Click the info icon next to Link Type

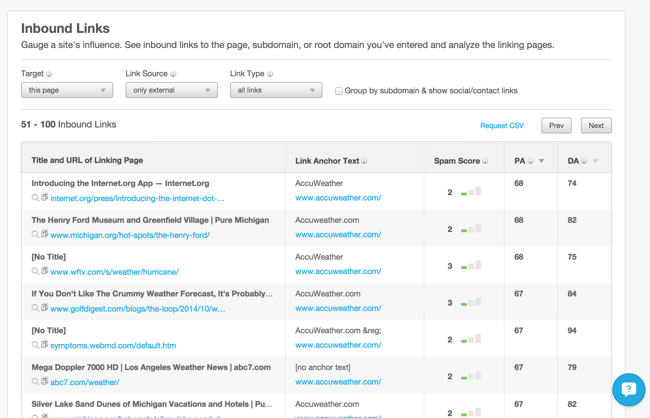270,74
